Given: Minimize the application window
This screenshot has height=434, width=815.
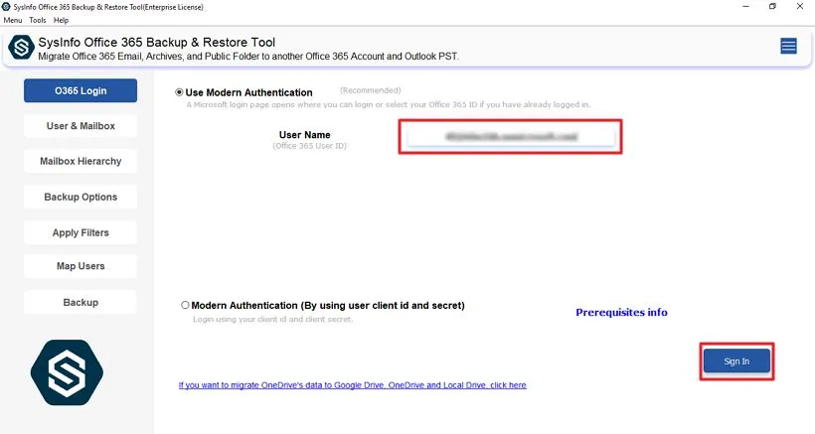Looking at the screenshot, I should [745, 7].
